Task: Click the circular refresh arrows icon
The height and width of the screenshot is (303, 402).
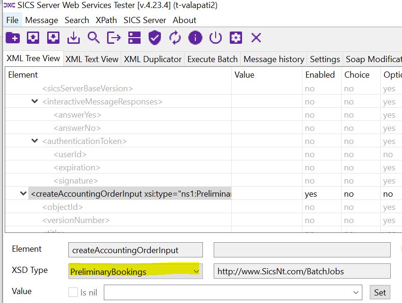Action: coord(175,38)
